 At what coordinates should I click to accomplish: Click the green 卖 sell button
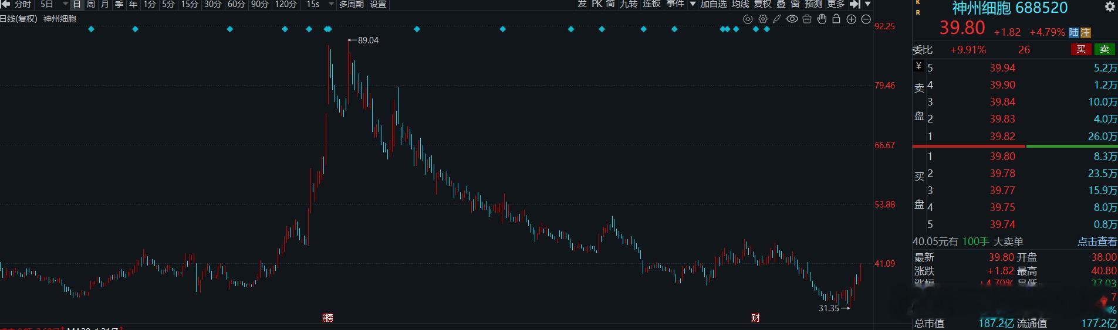click(1105, 49)
